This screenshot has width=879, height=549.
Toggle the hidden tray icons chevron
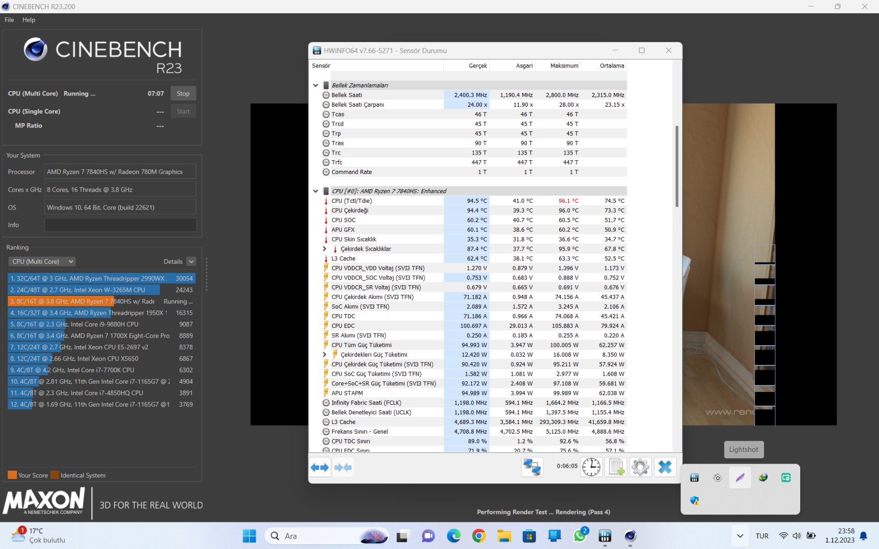[x=740, y=536]
